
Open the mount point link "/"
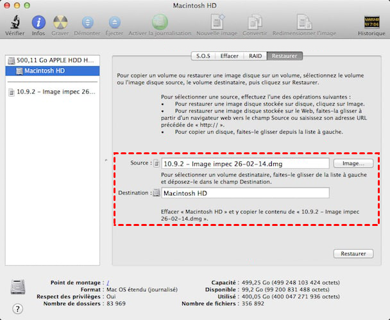coord(108,283)
